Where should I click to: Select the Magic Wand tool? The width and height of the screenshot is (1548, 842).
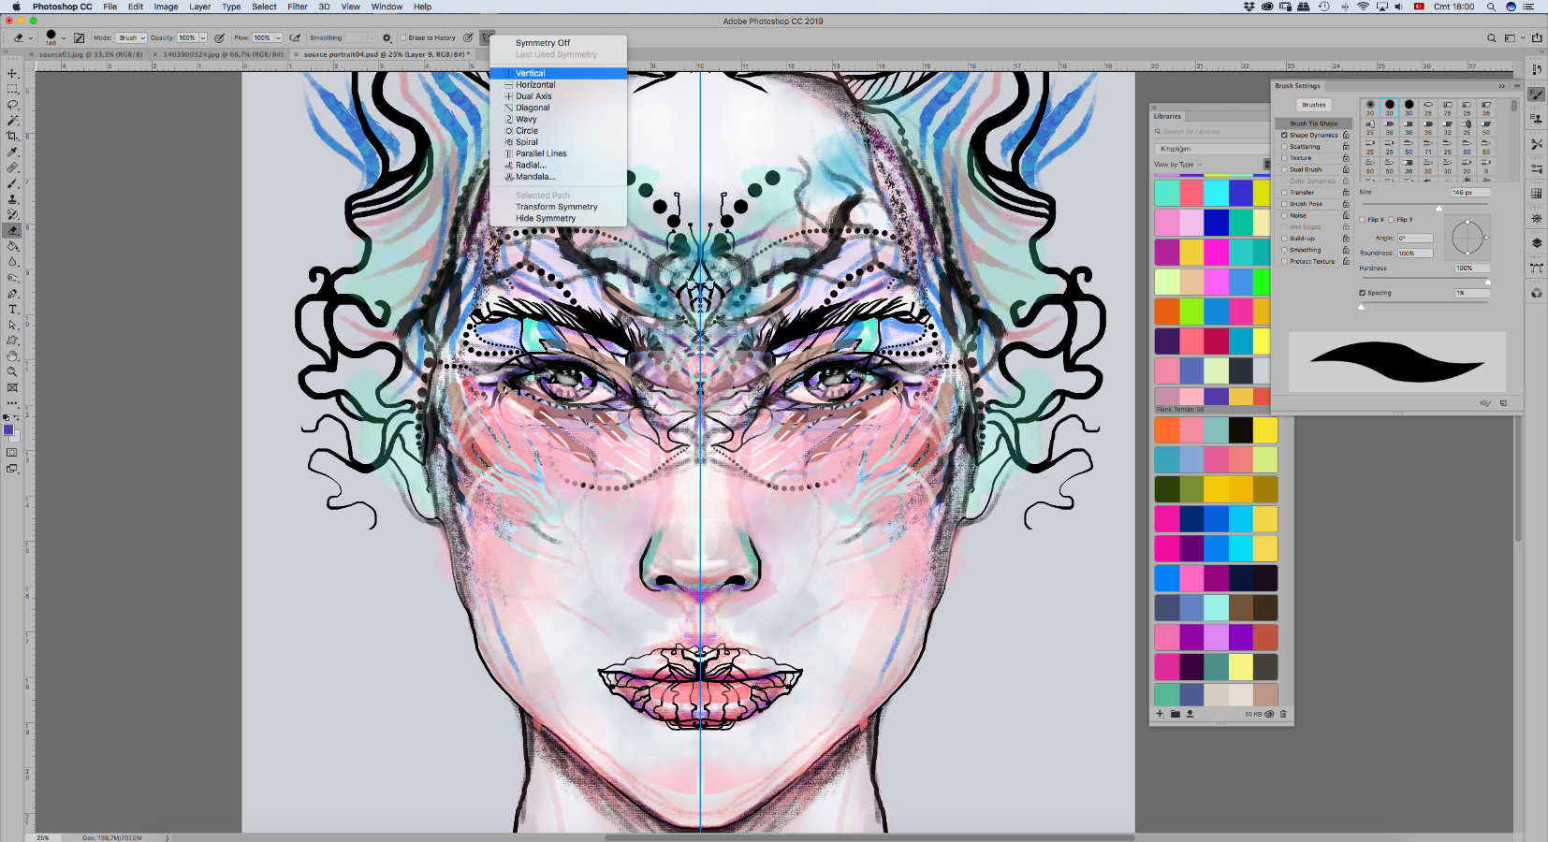pos(12,121)
